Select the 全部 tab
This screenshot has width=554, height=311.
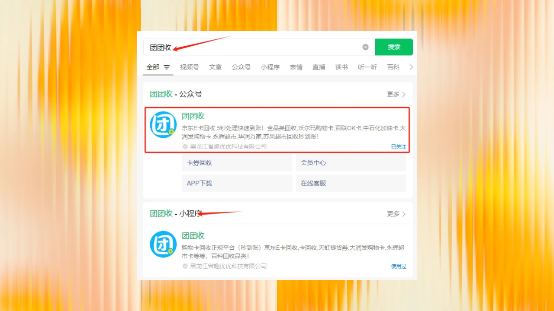point(153,67)
